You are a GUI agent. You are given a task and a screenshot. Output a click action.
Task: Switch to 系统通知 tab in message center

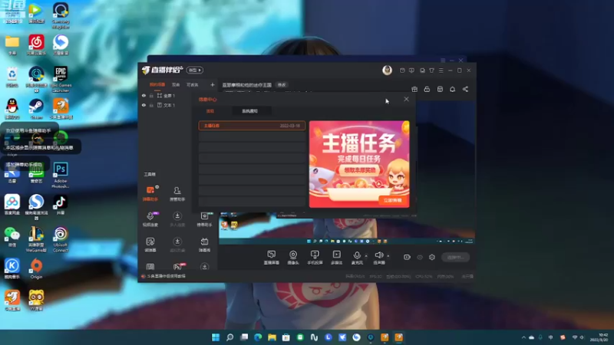click(x=250, y=111)
